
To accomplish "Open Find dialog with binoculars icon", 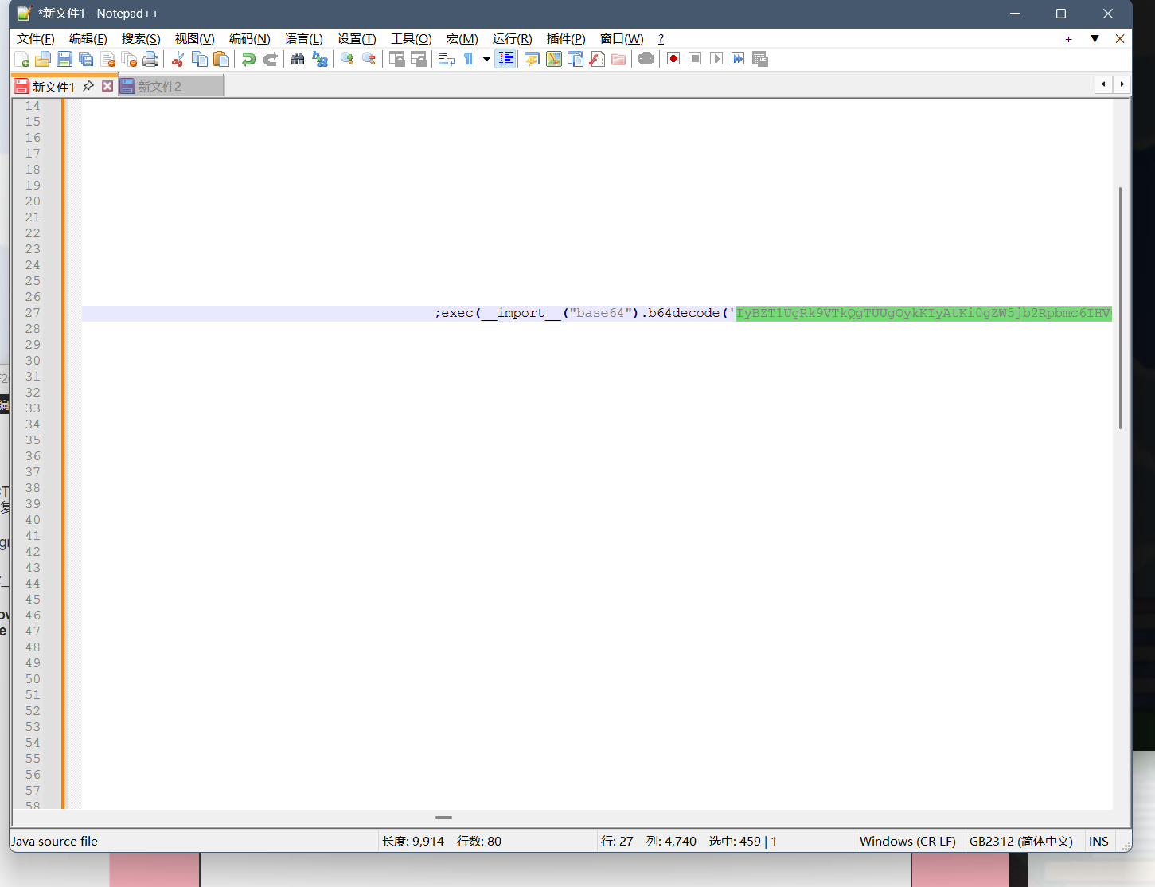I will [x=298, y=59].
